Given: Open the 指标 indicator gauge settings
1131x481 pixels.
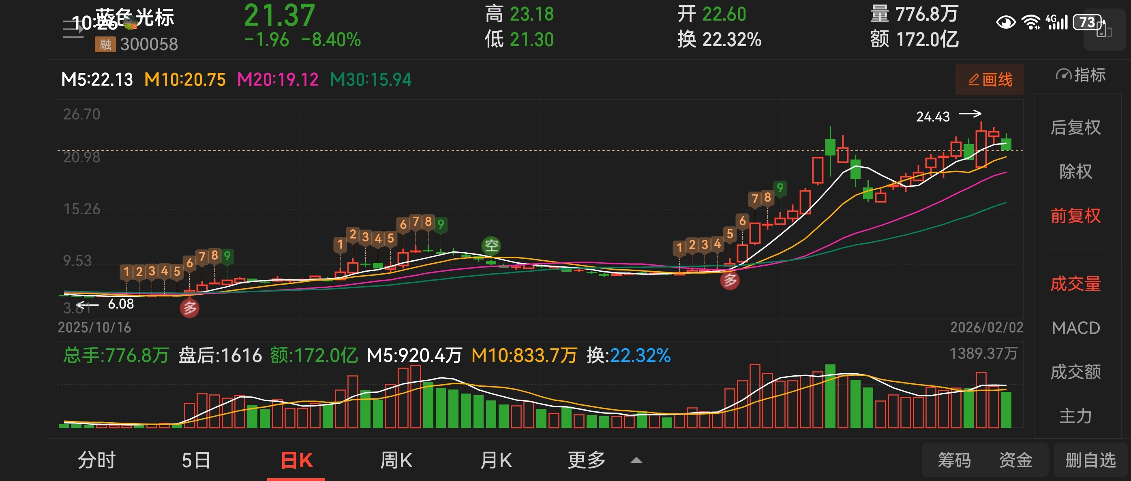Looking at the screenshot, I should [1080, 75].
